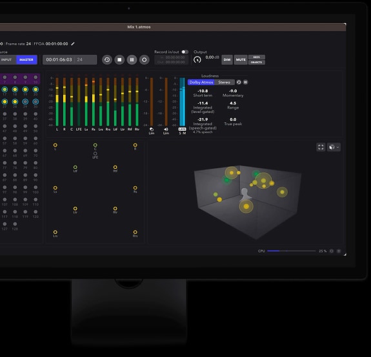371x357 pixels.
Task: Click the pencil icon to edit FFOA
Action: pos(73,44)
